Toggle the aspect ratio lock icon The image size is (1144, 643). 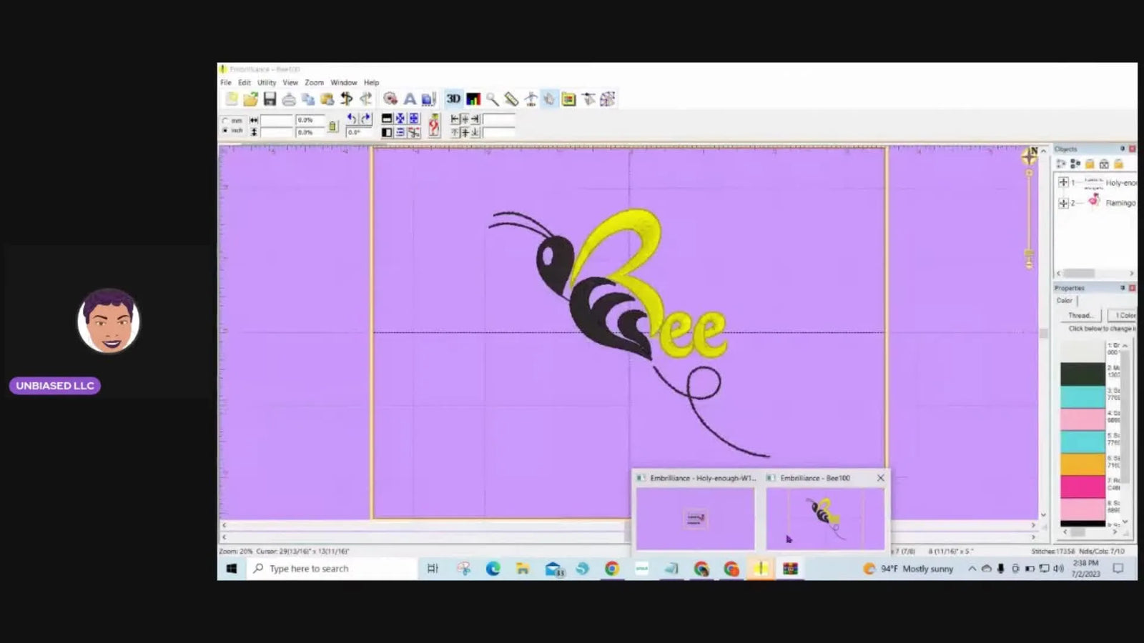[332, 126]
